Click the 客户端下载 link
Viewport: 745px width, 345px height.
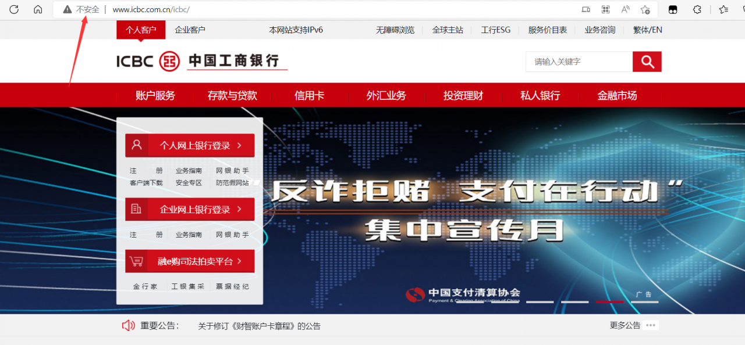(x=146, y=182)
